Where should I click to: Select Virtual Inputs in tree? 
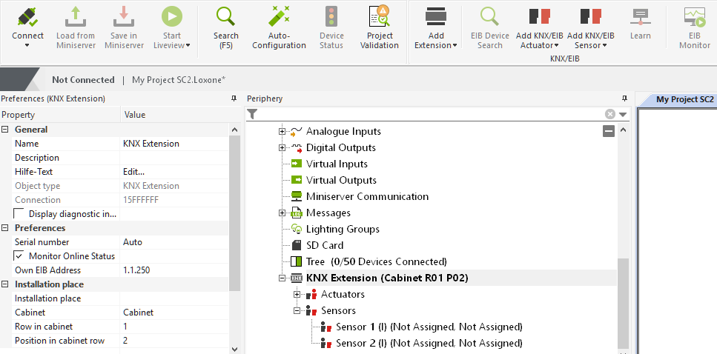click(337, 164)
